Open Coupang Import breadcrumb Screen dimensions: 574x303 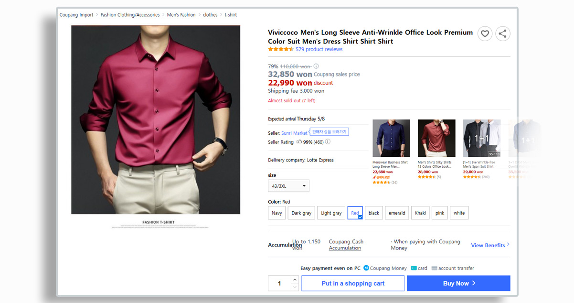tap(76, 15)
